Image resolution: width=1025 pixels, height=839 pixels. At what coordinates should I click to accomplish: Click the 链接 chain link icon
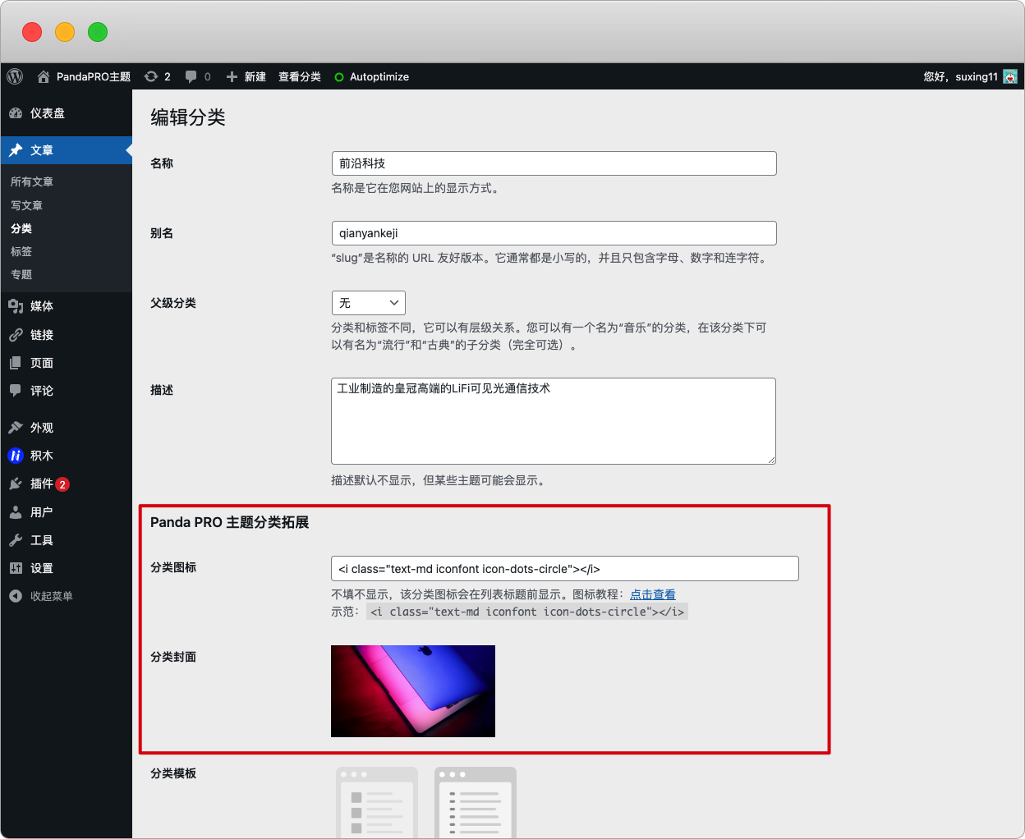16,335
